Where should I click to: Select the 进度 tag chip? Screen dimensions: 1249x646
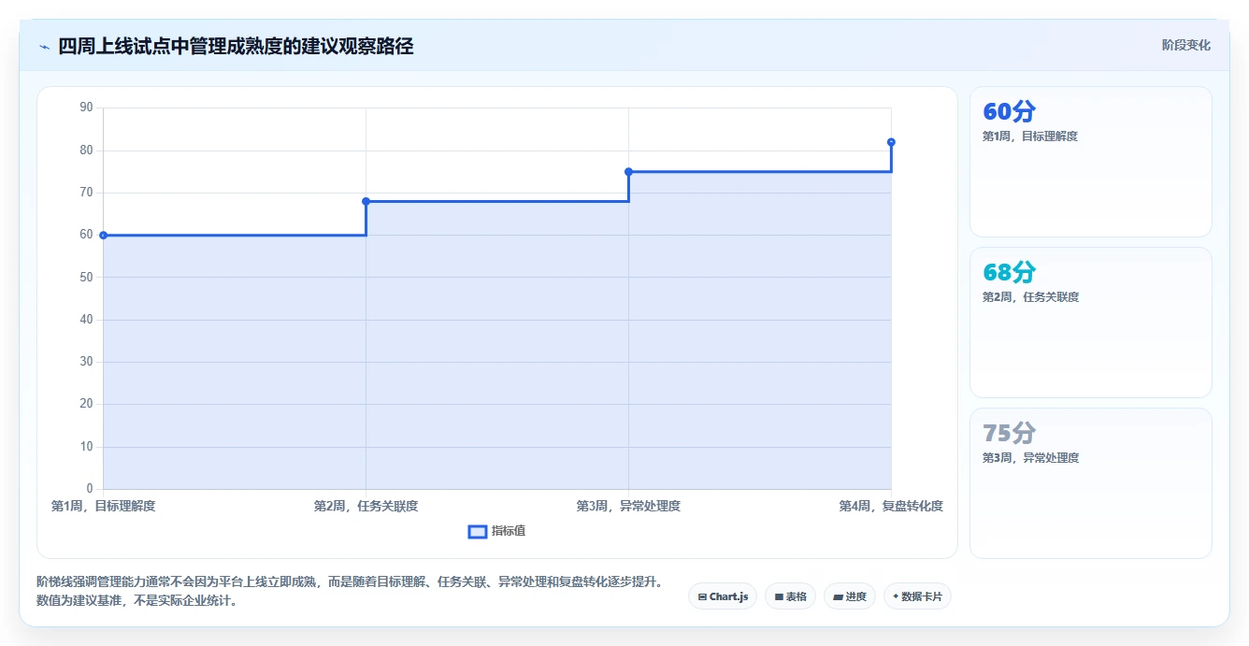(849, 596)
